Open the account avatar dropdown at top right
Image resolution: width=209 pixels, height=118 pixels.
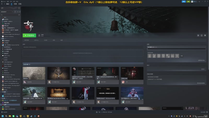pos(194,2)
